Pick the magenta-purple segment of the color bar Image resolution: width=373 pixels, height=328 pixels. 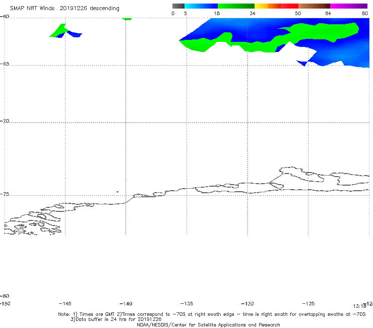coord(349,6)
